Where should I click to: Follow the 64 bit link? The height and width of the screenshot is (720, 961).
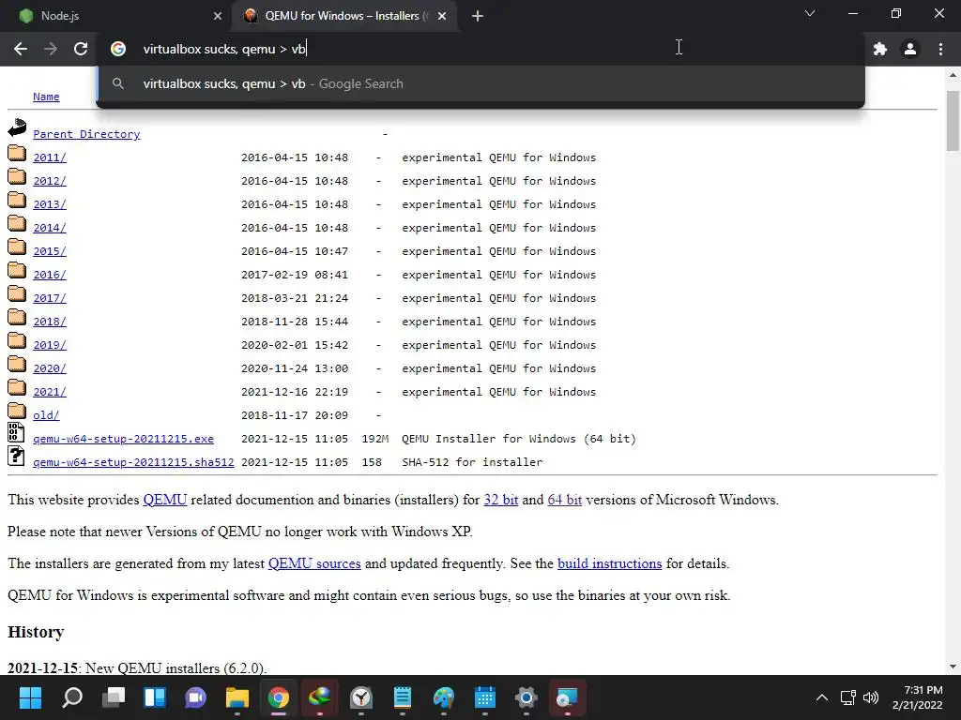click(x=564, y=500)
